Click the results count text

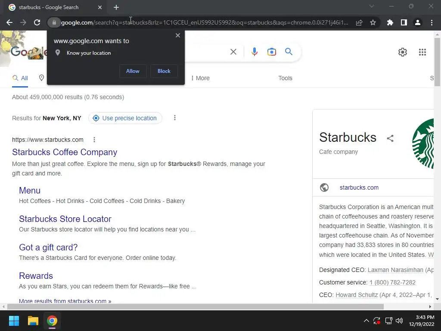pyautogui.click(x=68, y=97)
